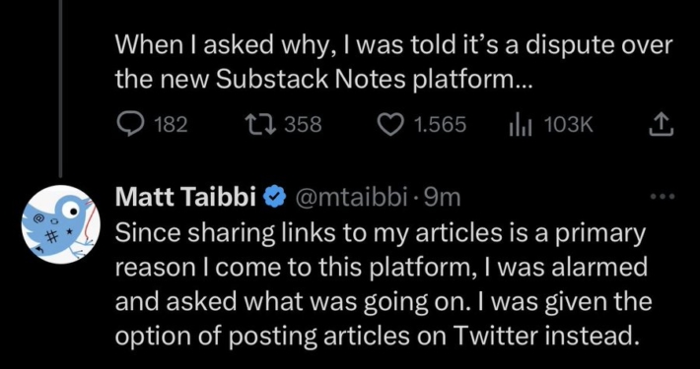Image resolution: width=700 pixels, height=369 pixels.
Task: Like the tweet with the heart icon
Action: coord(391,125)
